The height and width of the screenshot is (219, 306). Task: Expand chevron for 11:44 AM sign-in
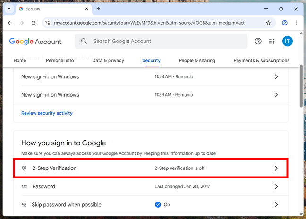pyautogui.click(x=276, y=77)
